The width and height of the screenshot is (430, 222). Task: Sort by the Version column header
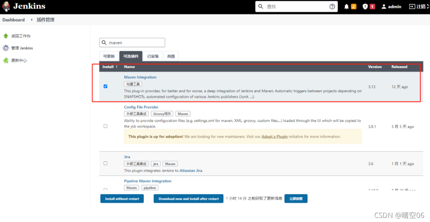coord(375,67)
